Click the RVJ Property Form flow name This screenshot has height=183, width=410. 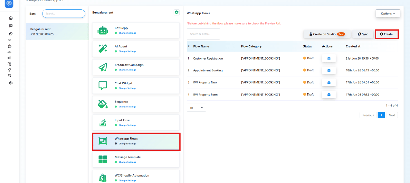pos(205,95)
